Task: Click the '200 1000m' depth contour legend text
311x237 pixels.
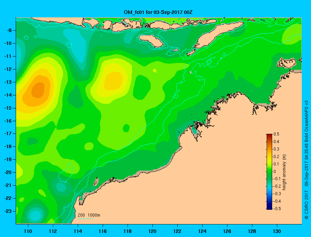Action: (89, 215)
